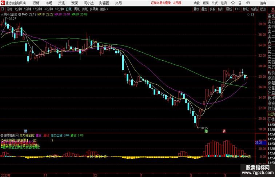
Task: Switch to the 1分钟 period tab
Action: point(18,9)
